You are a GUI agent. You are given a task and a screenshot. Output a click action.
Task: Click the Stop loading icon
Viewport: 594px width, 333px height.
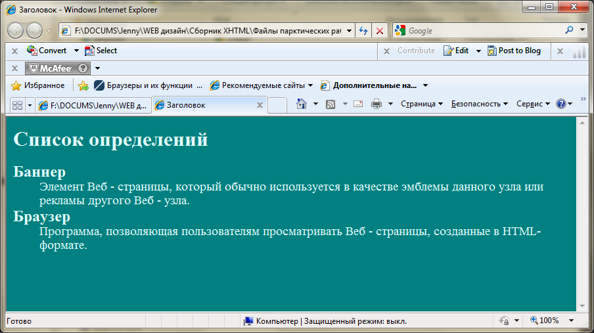[380, 31]
